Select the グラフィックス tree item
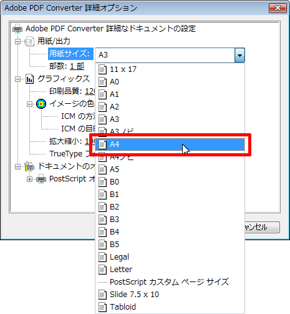290x314 pixels. tap(64, 79)
